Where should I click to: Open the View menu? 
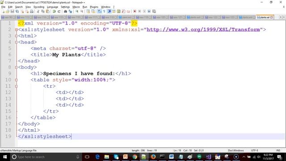tap(28, 7)
